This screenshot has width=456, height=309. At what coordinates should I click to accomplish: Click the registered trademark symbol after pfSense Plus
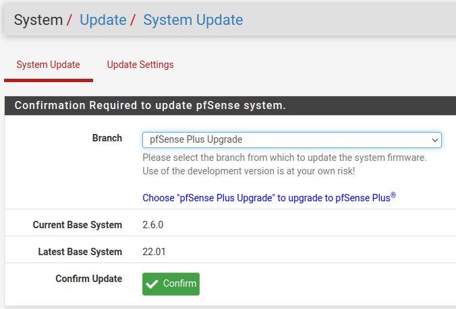[x=393, y=196]
